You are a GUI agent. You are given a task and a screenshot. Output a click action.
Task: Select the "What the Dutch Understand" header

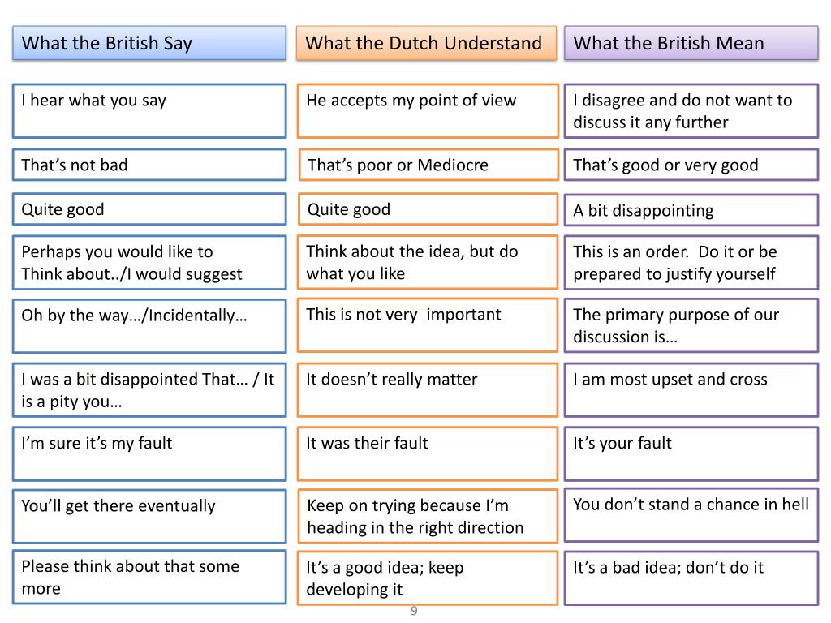click(428, 43)
